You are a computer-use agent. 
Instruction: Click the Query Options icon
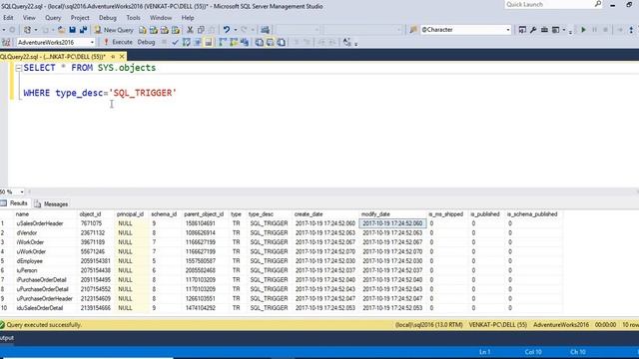click(x=198, y=42)
